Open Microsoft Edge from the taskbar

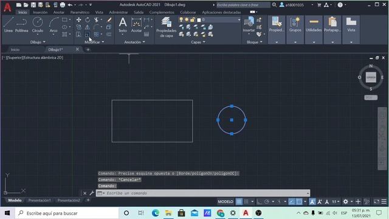(156, 213)
